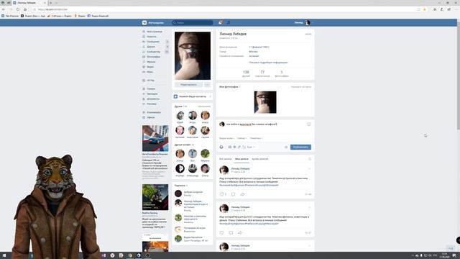The image size is (460, 259).
Task: Open the notifications bell in VK header
Action: (x=221, y=22)
